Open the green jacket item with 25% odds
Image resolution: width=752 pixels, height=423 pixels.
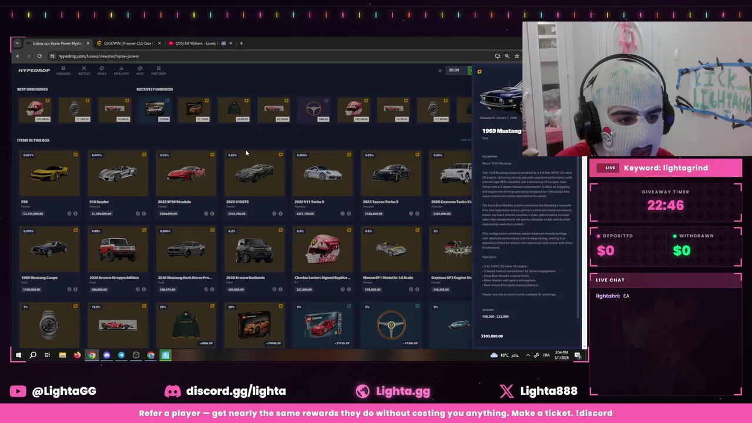186,325
